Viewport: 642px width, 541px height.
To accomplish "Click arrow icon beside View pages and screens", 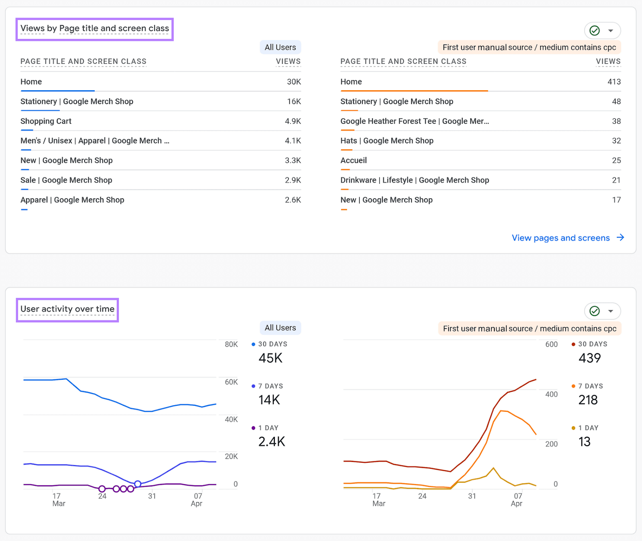I will [620, 237].
